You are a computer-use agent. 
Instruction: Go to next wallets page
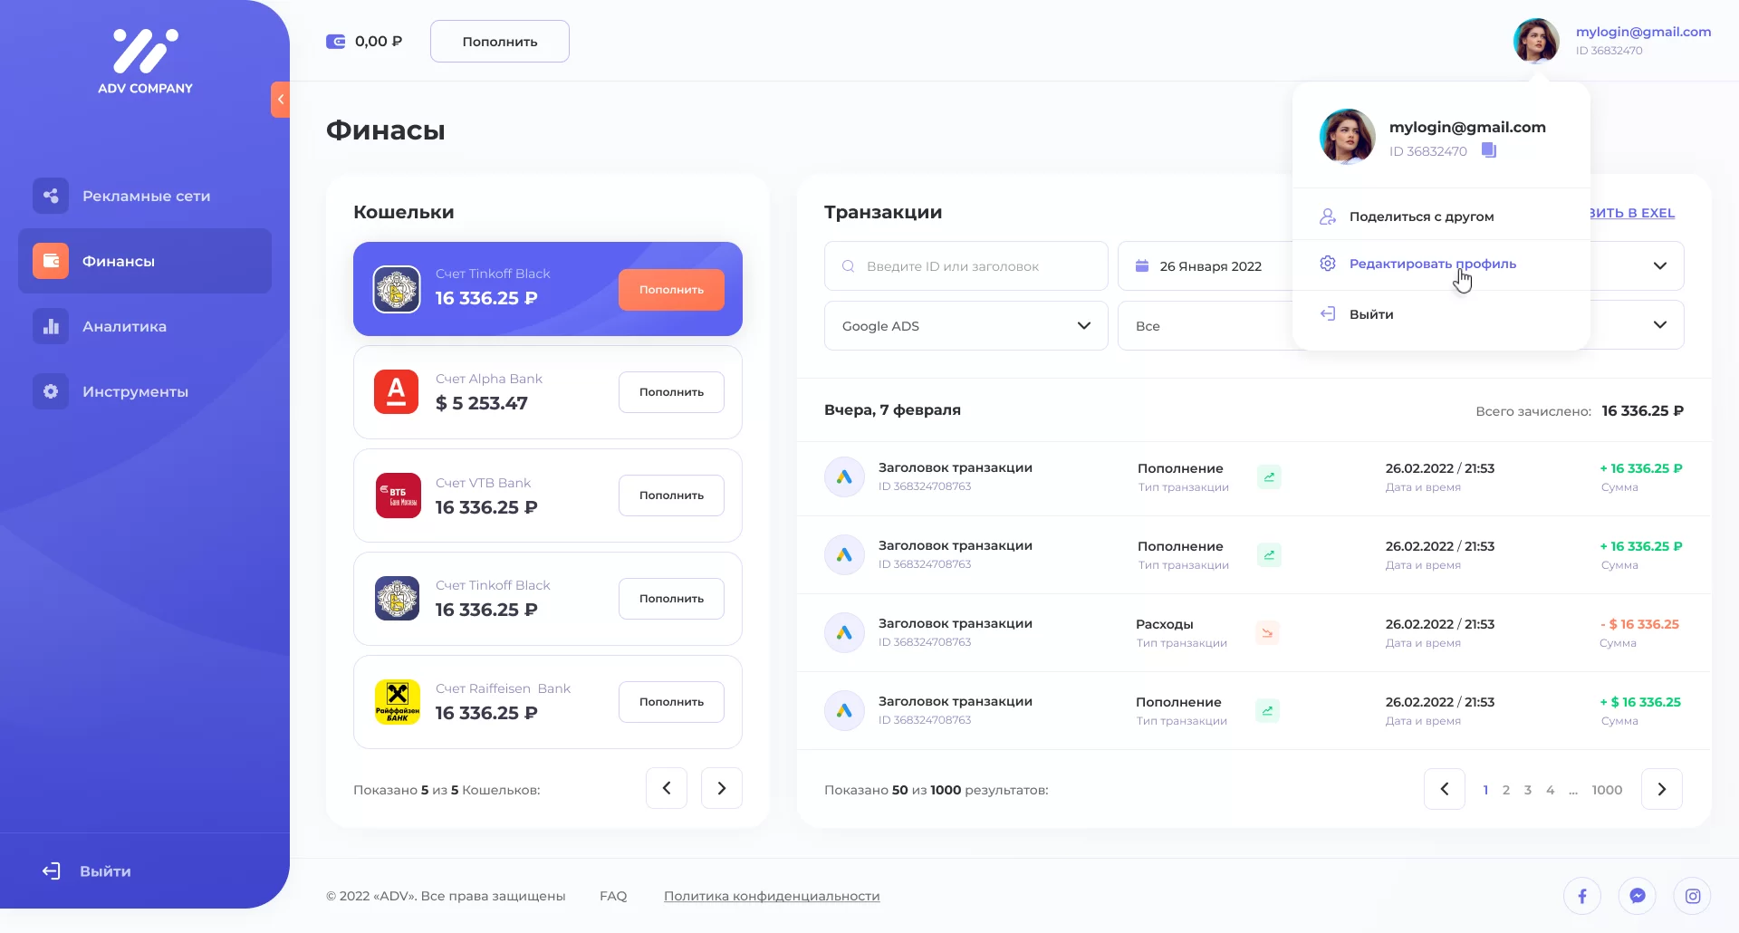click(722, 788)
